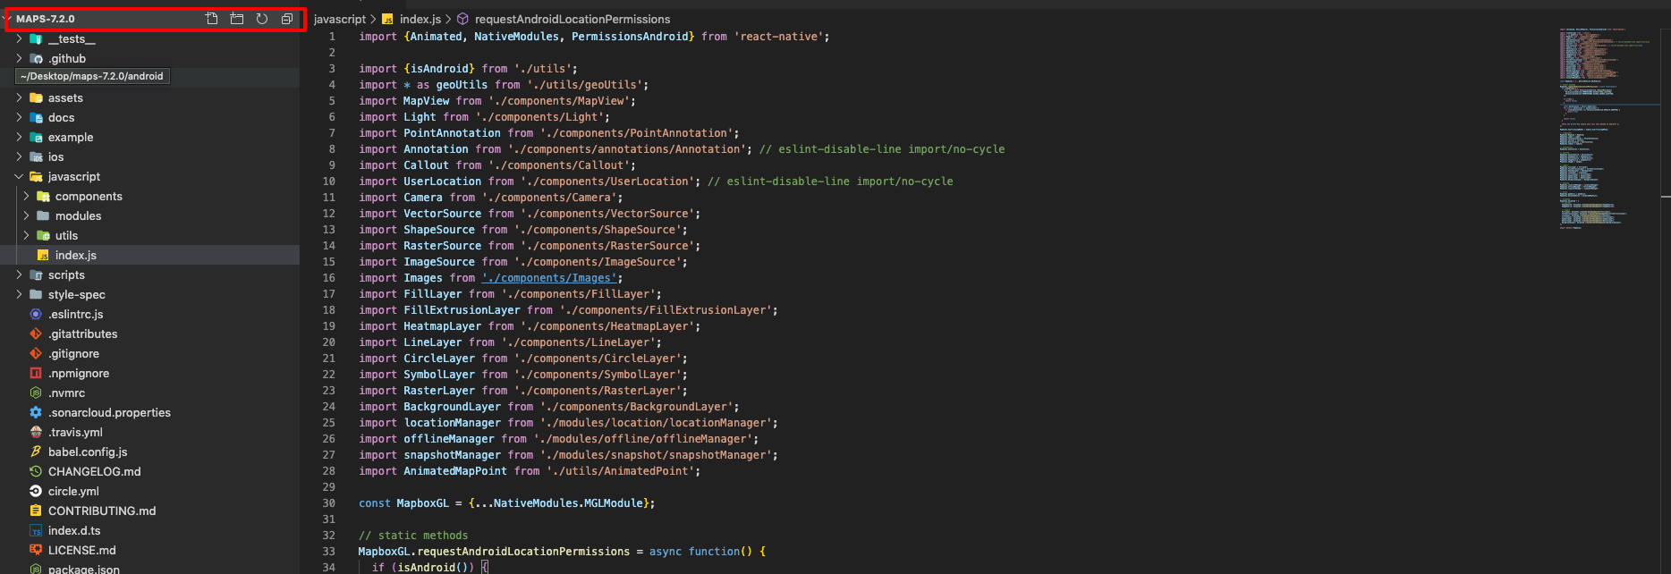Open LICENSE.md file
This screenshot has height=574, width=1671.
81,551
